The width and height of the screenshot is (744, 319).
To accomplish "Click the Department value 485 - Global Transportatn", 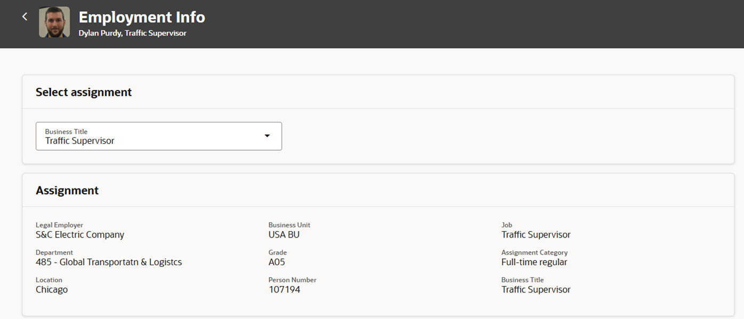I will (x=109, y=262).
